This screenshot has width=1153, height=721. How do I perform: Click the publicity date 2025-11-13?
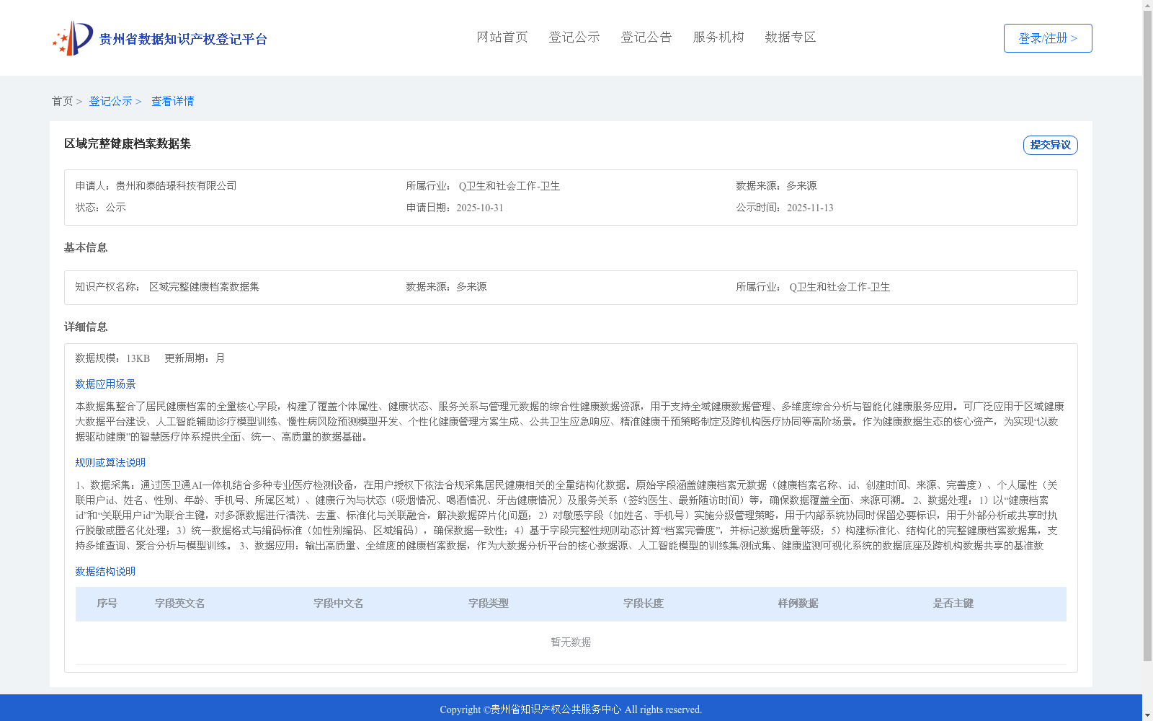point(810,208)
